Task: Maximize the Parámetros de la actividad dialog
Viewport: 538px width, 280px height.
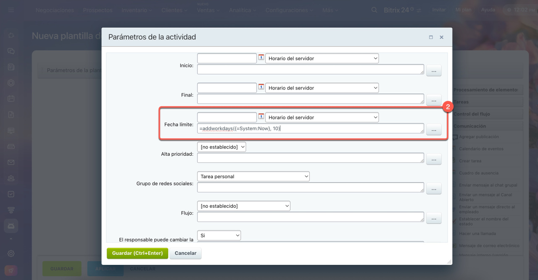Action: pyautogui.click(x=431, y=37)
